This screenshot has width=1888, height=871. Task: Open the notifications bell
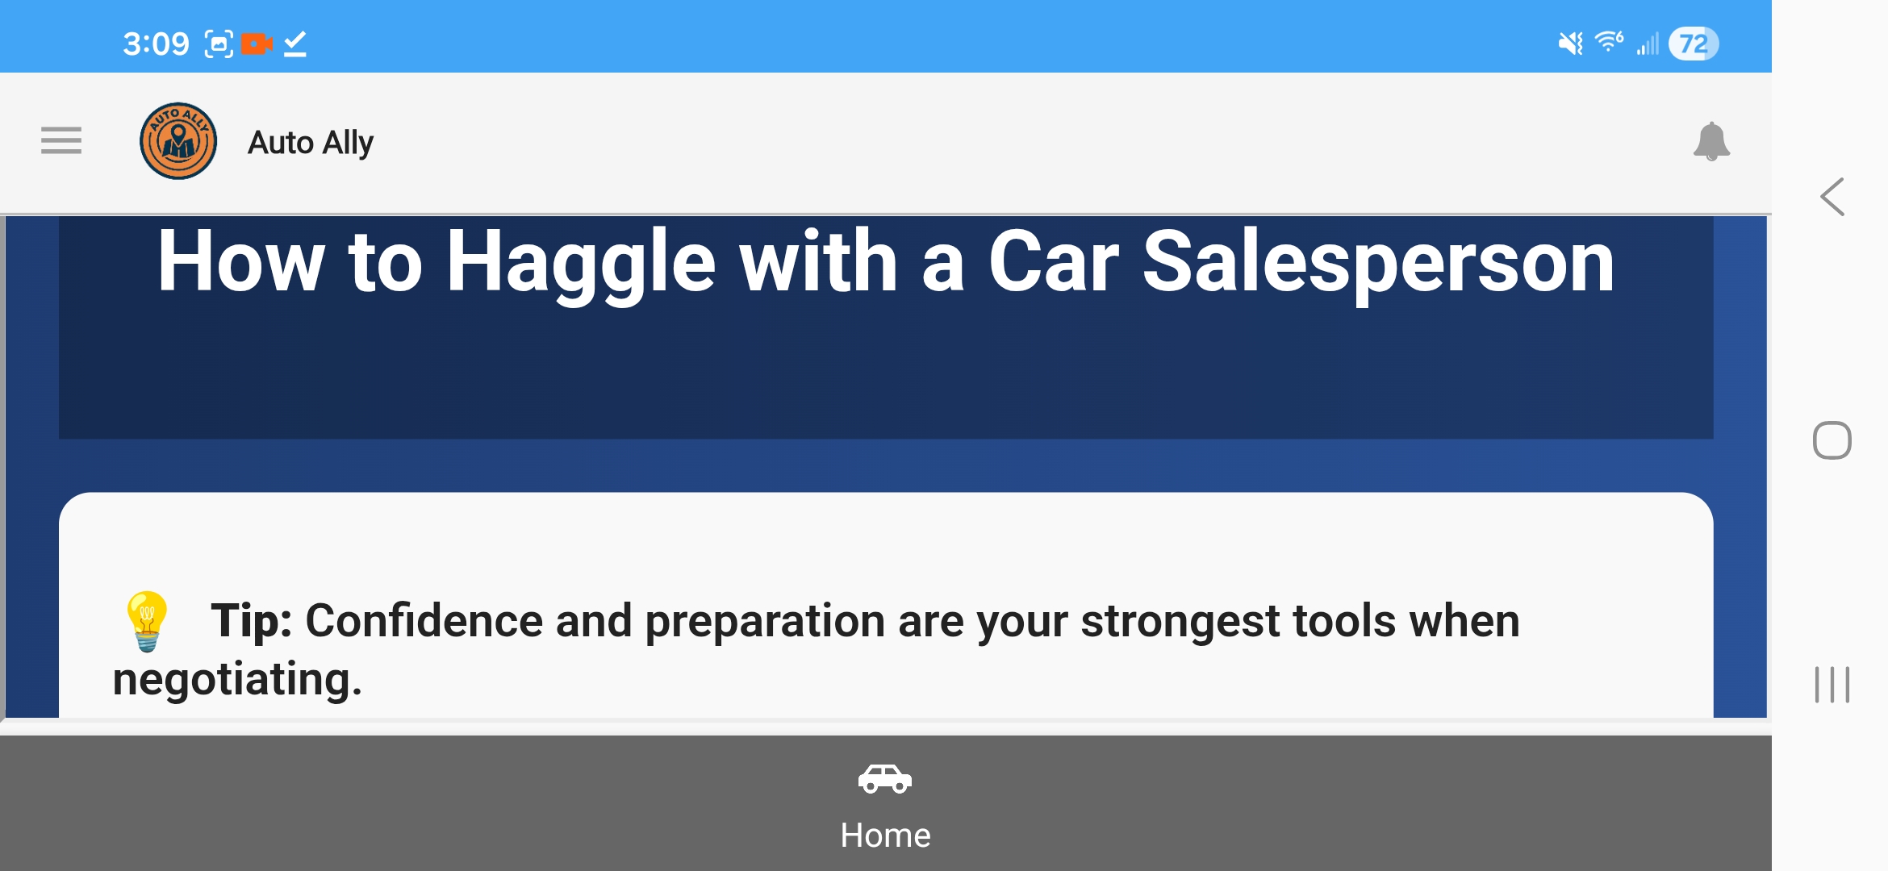coord(1710,142)
